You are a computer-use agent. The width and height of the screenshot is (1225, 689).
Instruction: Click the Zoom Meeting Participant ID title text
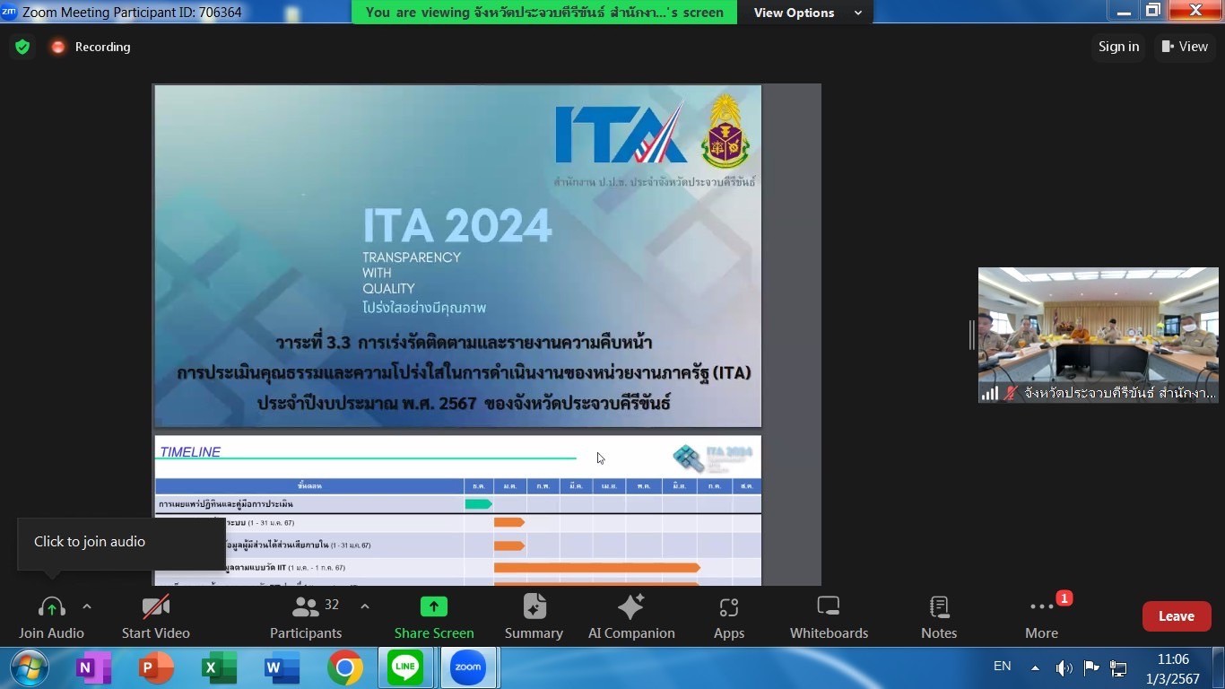tap(132, 13)
